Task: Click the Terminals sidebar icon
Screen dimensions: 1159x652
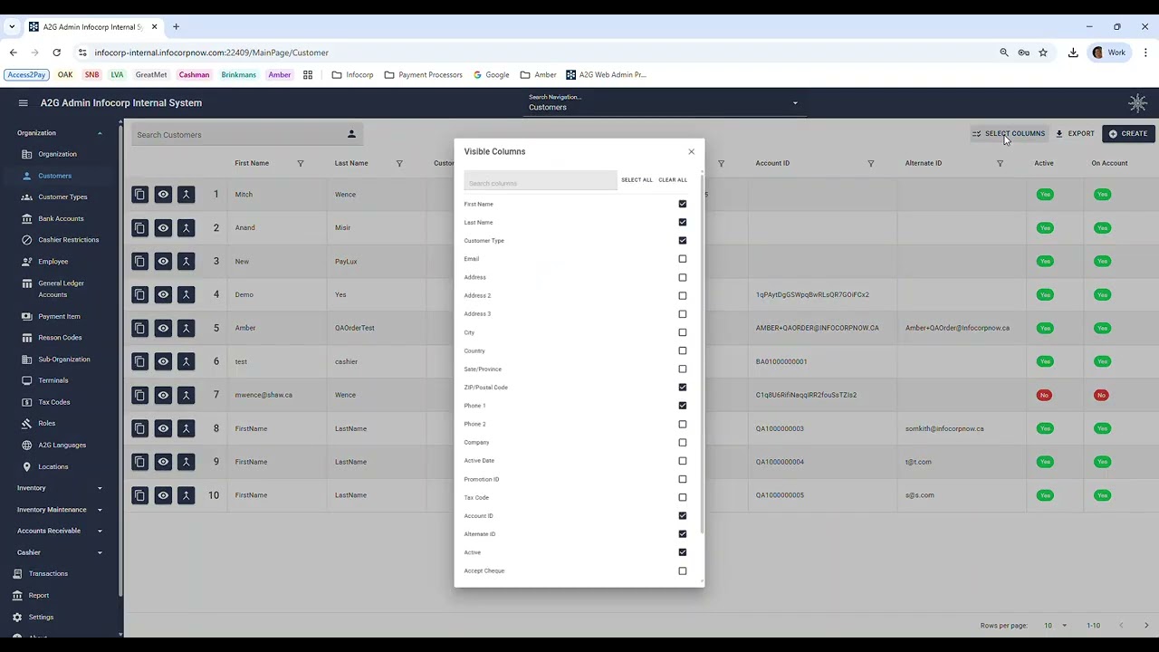Action: (x=27, y=380)
